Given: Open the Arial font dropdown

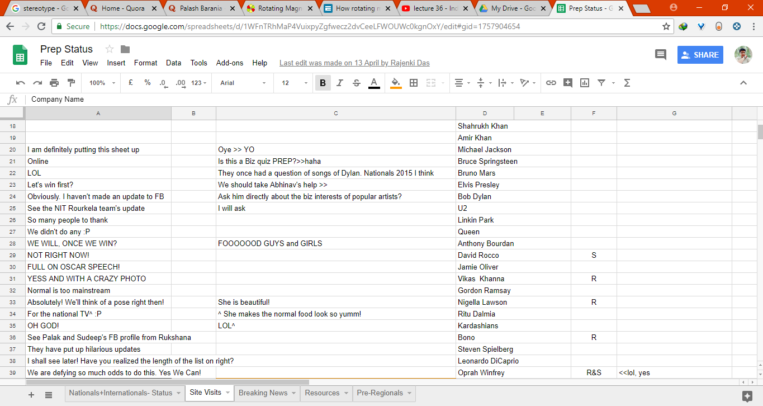Looking at the screenshot, I should point(243,83).
